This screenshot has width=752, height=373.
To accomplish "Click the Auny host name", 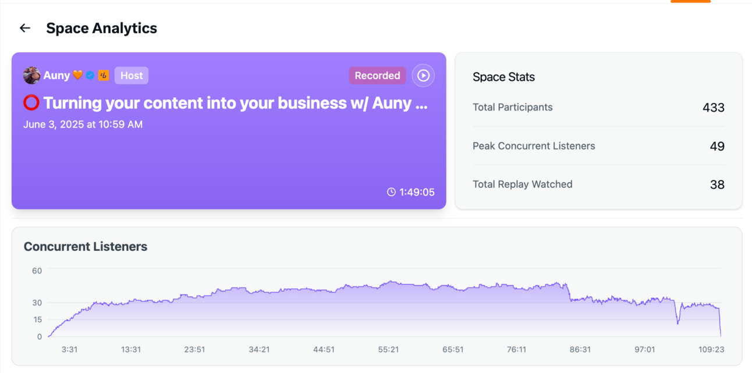I will (56, 76).
